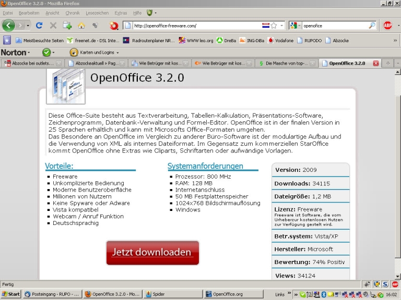The image size is (401, 300).
Task: Close the OpenOffice 3.2.0 tab
Action: pos(375,63)
